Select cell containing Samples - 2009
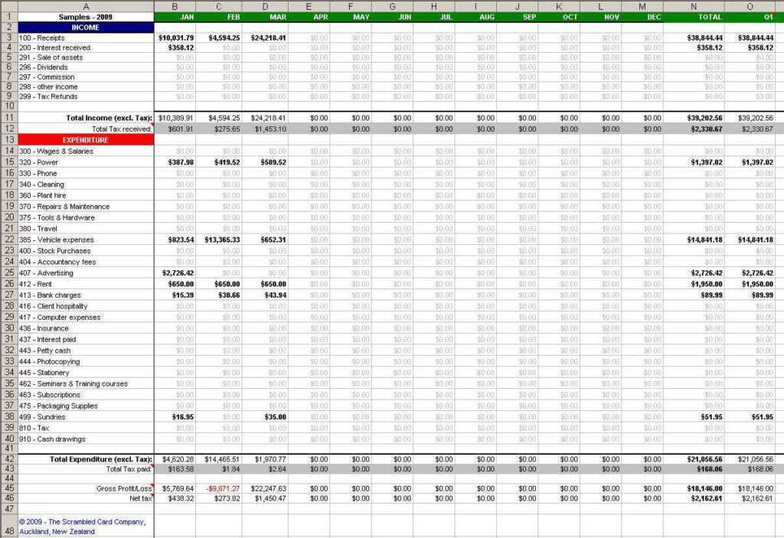 86,16
